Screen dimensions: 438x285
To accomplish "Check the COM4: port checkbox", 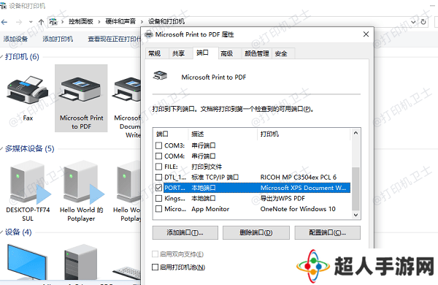I will (x=158, y=156).
